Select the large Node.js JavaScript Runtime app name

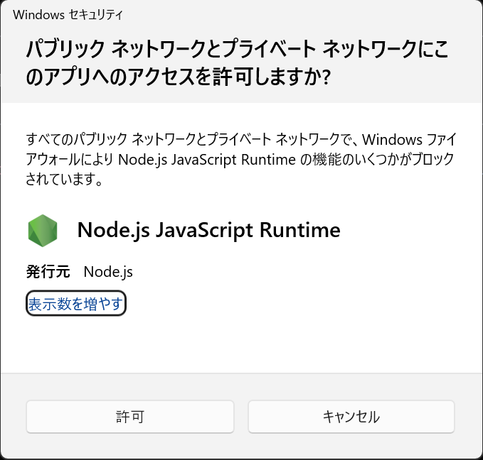(209, 230)
